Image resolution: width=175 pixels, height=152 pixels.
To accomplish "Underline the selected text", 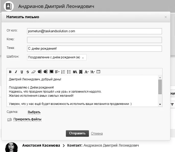I will click(22, 72).
